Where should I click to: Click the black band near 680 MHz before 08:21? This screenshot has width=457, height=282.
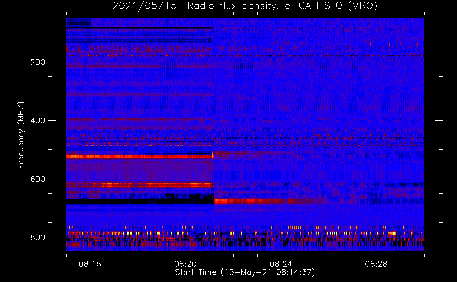[140, 201]
